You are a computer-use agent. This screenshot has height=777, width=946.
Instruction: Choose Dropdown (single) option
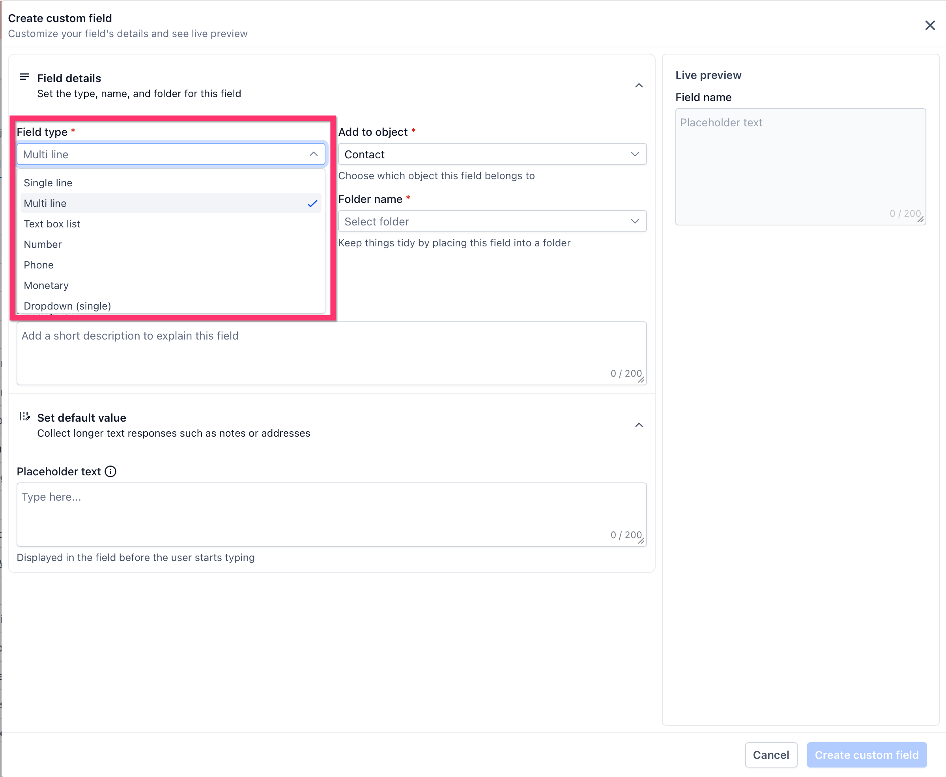(67, 306)
